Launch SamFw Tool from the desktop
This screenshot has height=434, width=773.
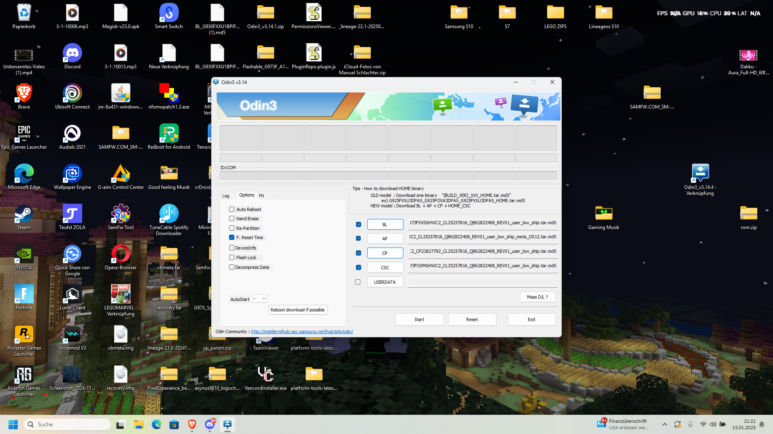120,214
